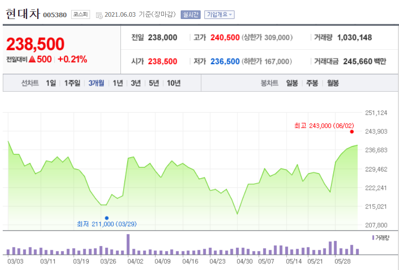Select the 5년 line chart tab
This screenshot has height=270, width=399.
[x=154, y=83]
